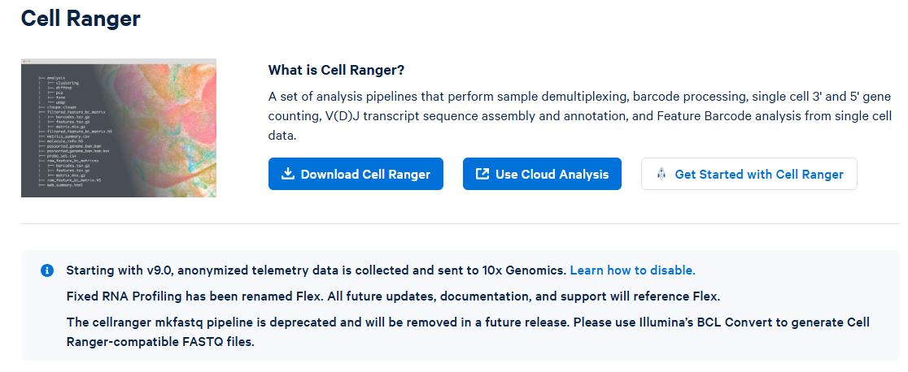Follow the "Learn how to disable." link
908x372 pixels.
pyautogui.click(x=632, y=270)
